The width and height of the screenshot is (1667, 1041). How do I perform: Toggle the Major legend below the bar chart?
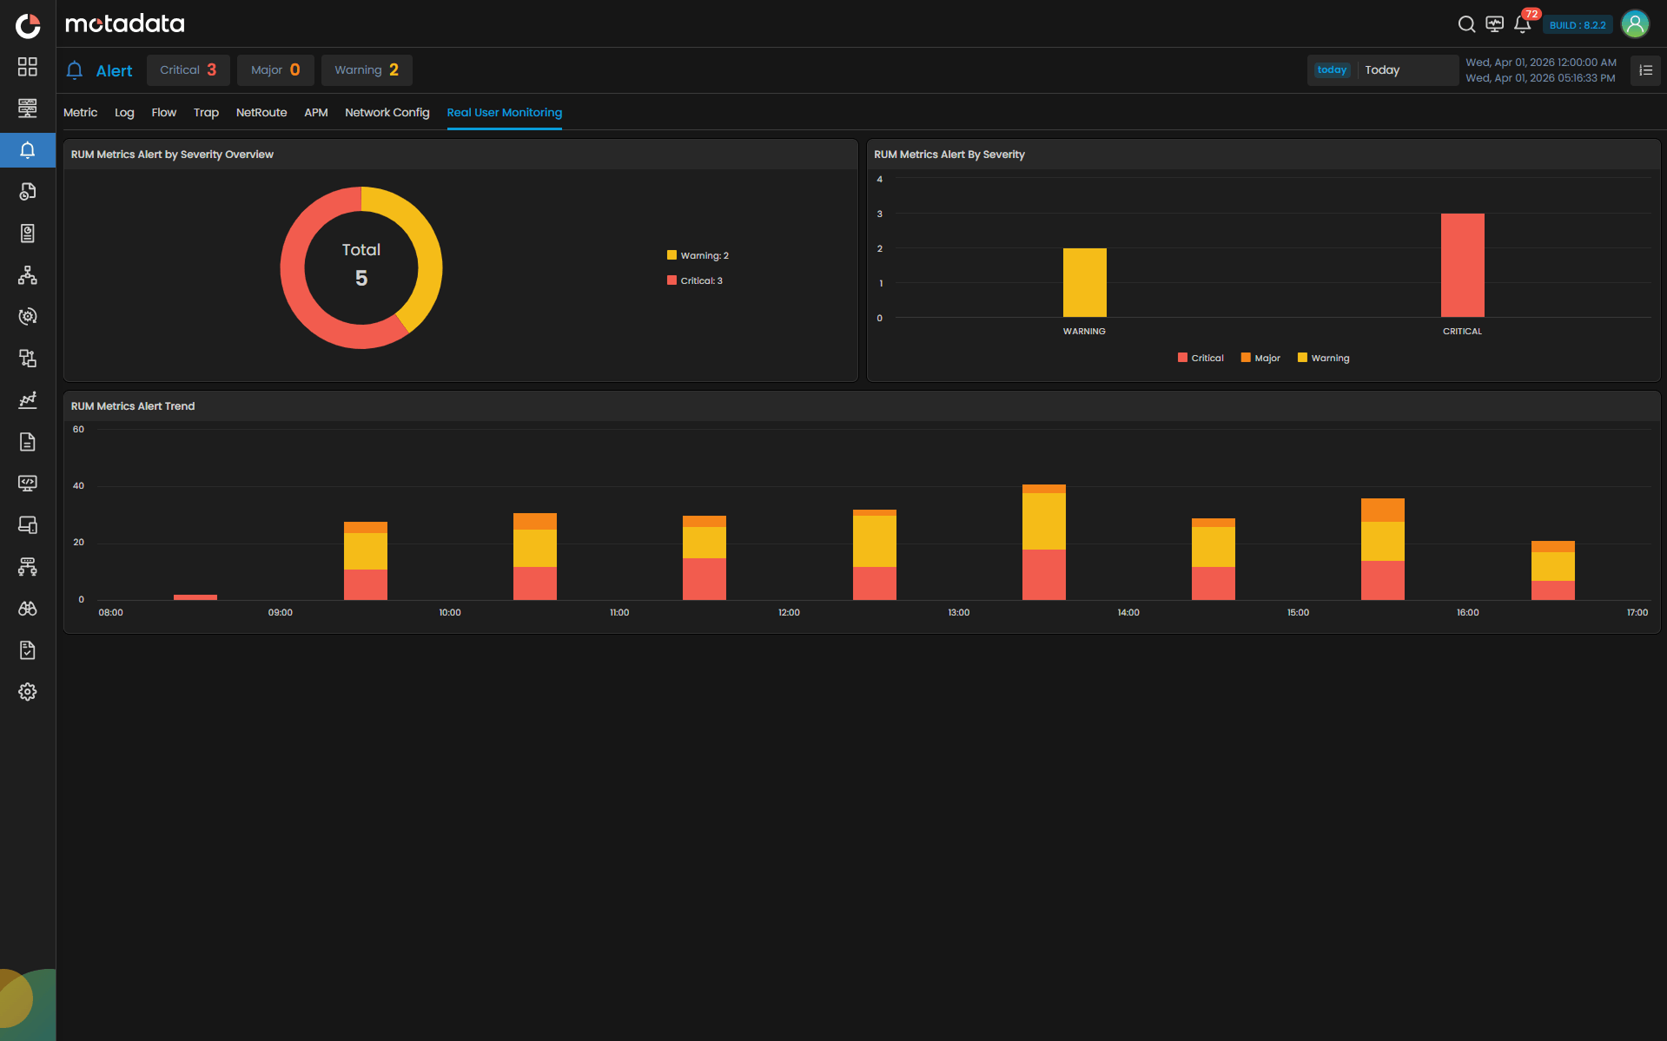[x=1260, y=357]
